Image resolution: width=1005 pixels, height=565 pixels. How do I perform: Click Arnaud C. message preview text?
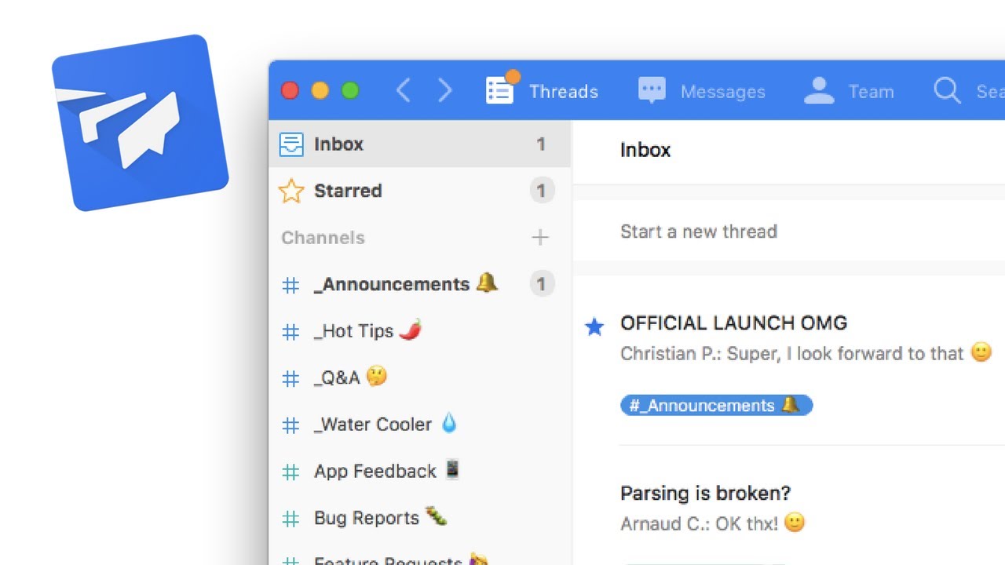pos(713,523)
